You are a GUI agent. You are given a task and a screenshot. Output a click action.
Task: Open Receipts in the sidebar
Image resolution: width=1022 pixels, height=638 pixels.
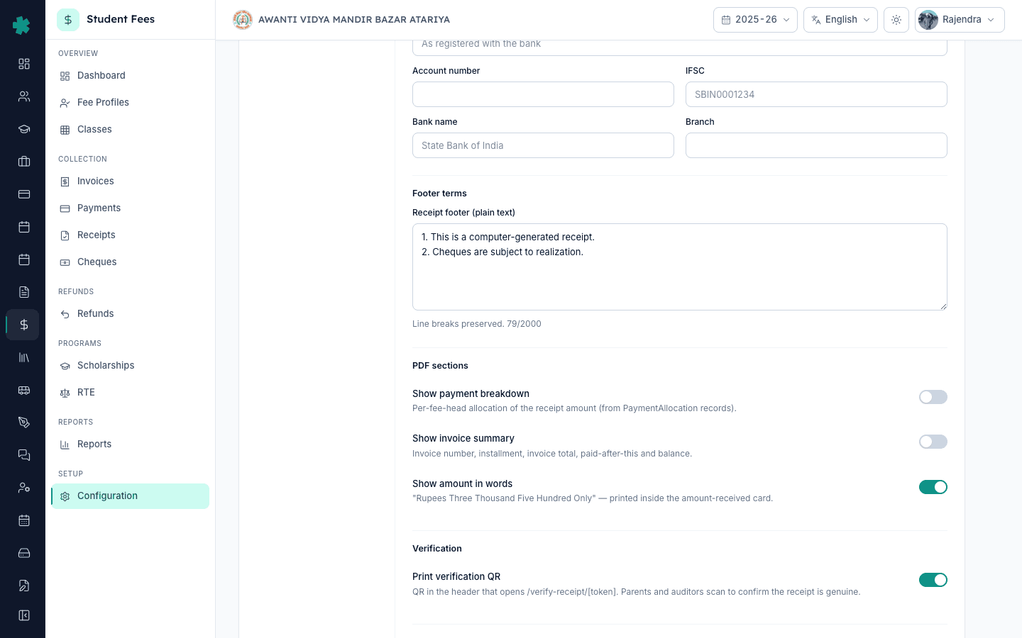(130, 235)
